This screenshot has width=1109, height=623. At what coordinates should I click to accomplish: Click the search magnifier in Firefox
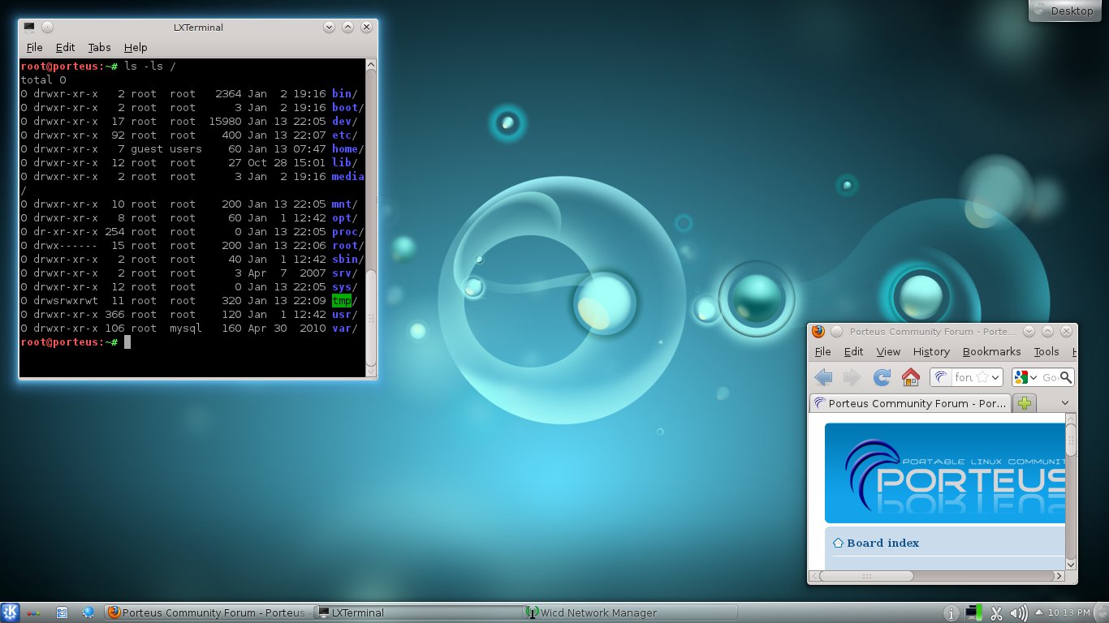pos(1066,377)
